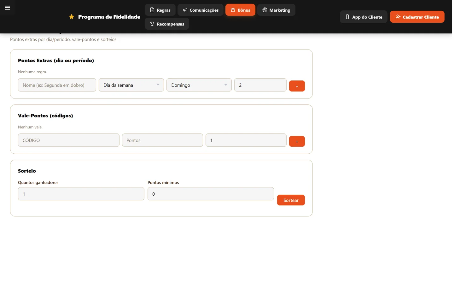Click the phone icon in App do Cliente
The height and width of the screenshot is (284, 454).
(x=347, y=17)
